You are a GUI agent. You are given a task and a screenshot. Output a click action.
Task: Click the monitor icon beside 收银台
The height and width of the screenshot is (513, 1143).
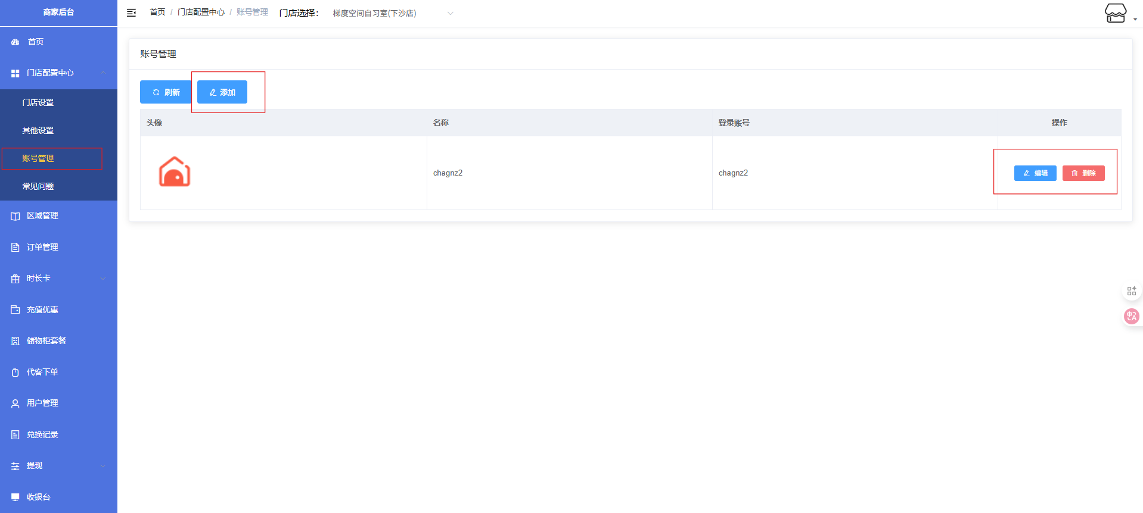pos(15,498)
